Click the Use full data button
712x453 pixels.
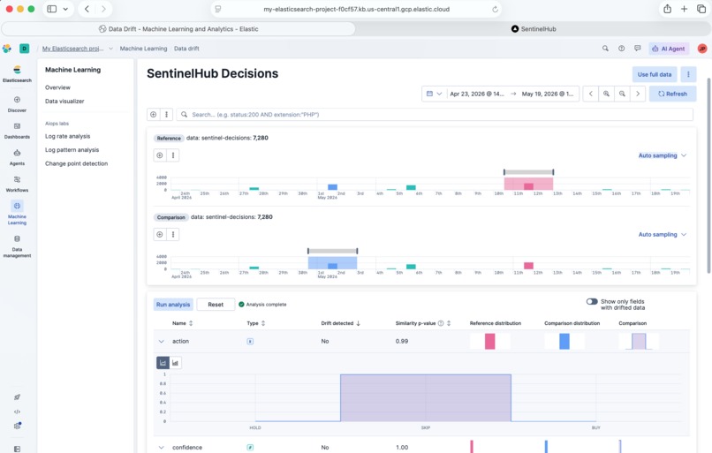[x=655, y=74]
